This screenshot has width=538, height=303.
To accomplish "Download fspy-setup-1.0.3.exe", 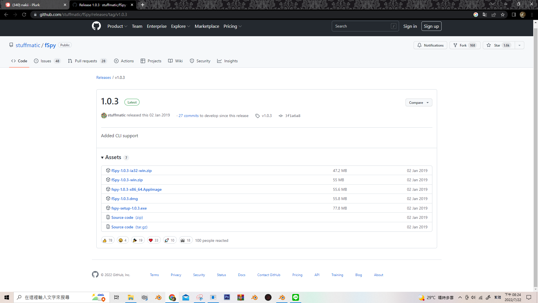I will pyautogui.click(x=129, y=208).
